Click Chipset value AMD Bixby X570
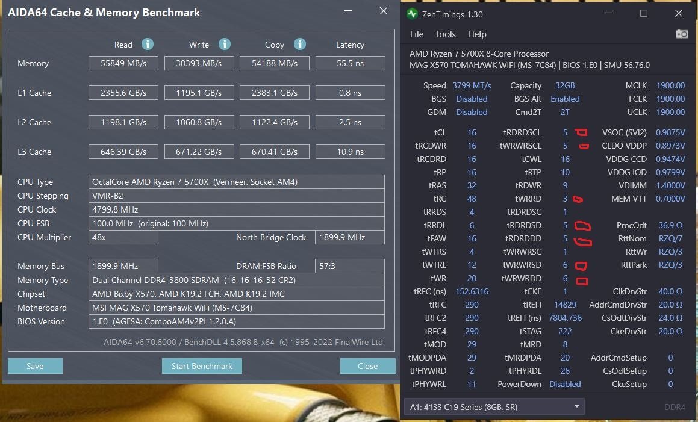This screenshot has height=422, width=698. pos(236,294)
